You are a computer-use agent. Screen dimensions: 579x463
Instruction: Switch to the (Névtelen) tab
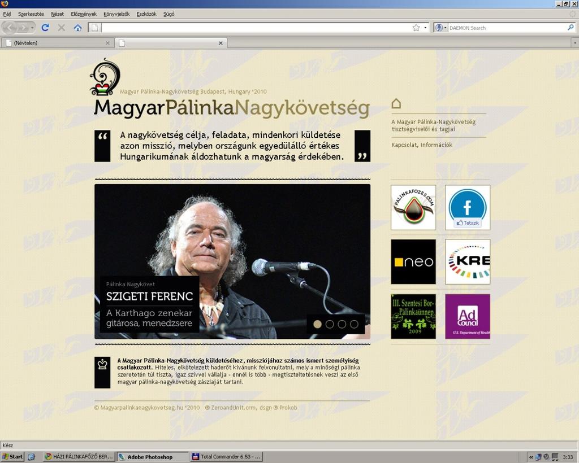coord(57,43)
